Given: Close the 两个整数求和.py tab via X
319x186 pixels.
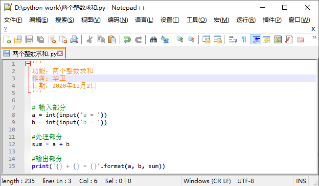Looking at the screenshot, I should click(x=60, y=54).
